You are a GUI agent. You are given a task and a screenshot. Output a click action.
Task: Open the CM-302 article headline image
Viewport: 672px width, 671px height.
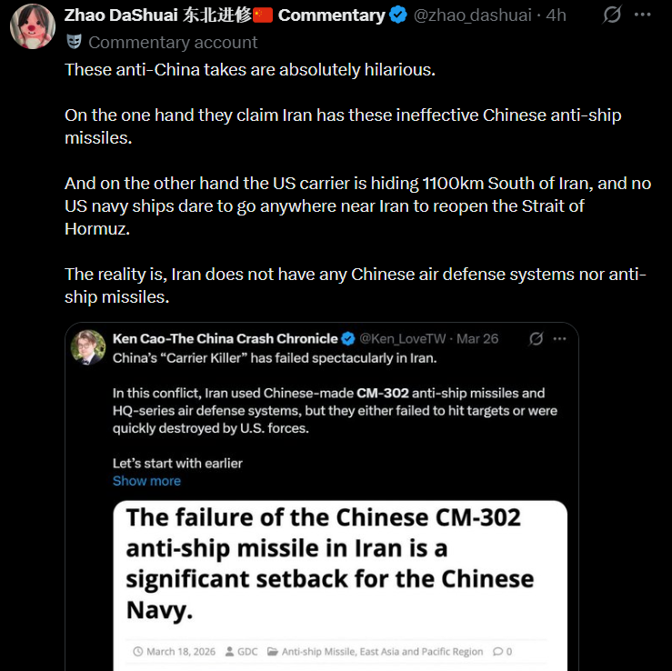pyautogui.click(x=340, y=586)
